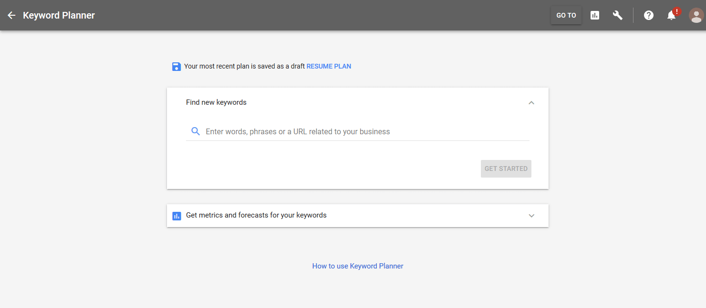Click the search magnifier in the keywords field
The height and width of the screenshot is (308, 706).
click(x=195, y=131)
